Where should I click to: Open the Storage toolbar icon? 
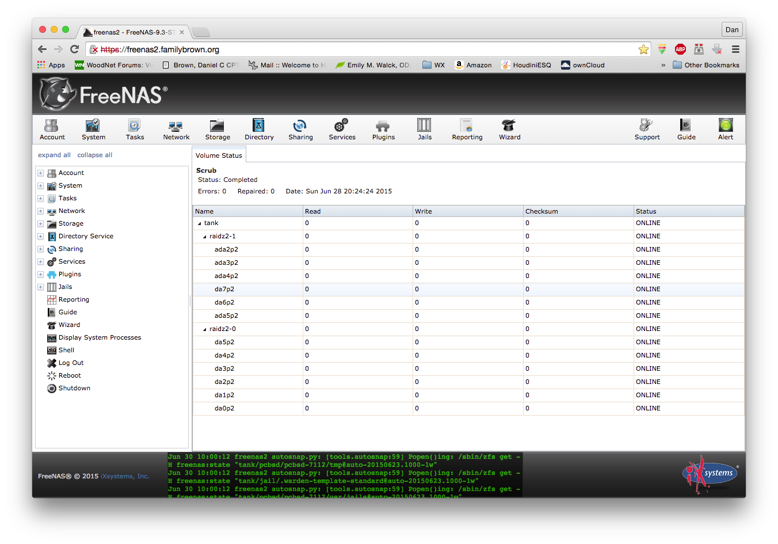click(x=218, y=130)
